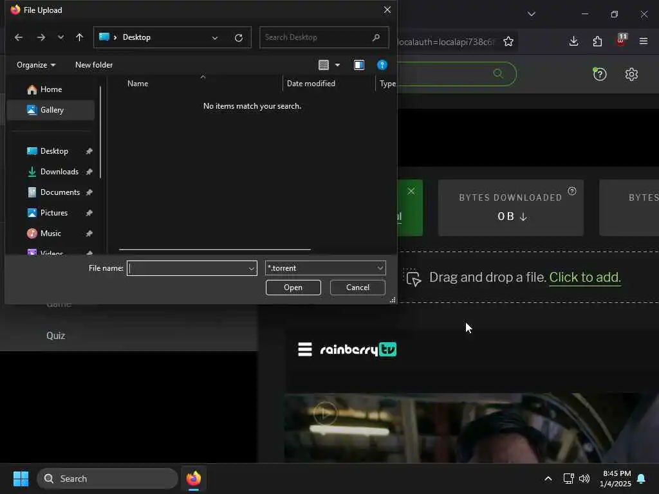Close the File Upload dialog
The height and width of the screenshot is (494, 659).
(387, 10)
